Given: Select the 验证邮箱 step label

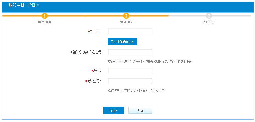Looking at the screenshot, I should coord(126,22).
